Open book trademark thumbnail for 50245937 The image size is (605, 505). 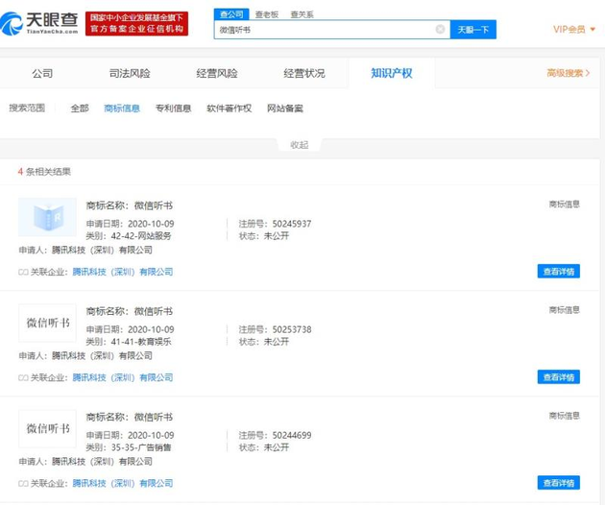coord(47,217)
